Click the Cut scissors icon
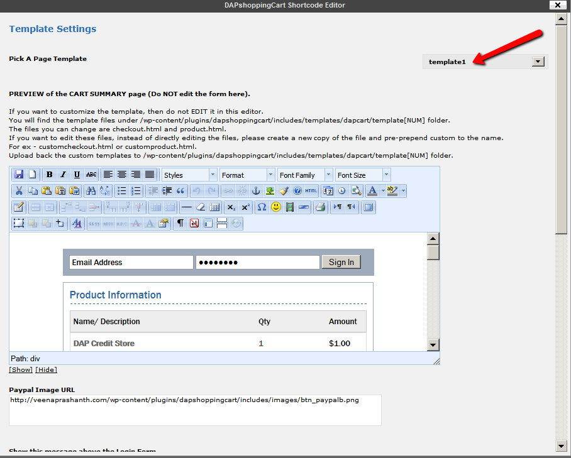 pyautogui.click(x=19, y=191)
